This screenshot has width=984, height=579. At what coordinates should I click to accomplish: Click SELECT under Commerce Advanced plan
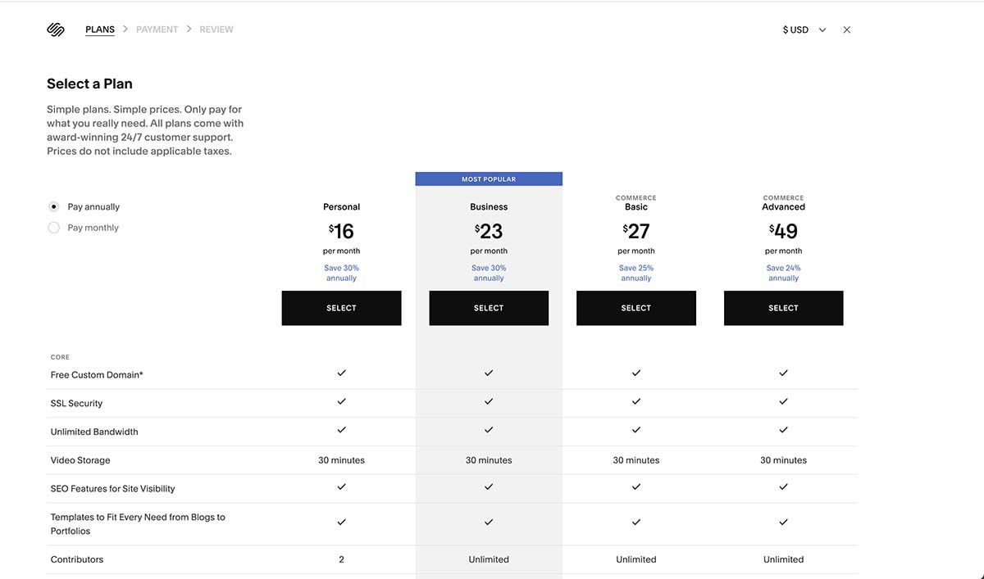pyautogui.click(x=783, y=307)
